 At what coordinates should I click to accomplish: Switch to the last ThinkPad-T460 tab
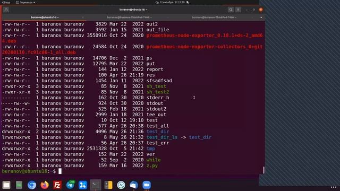[214, 18]
